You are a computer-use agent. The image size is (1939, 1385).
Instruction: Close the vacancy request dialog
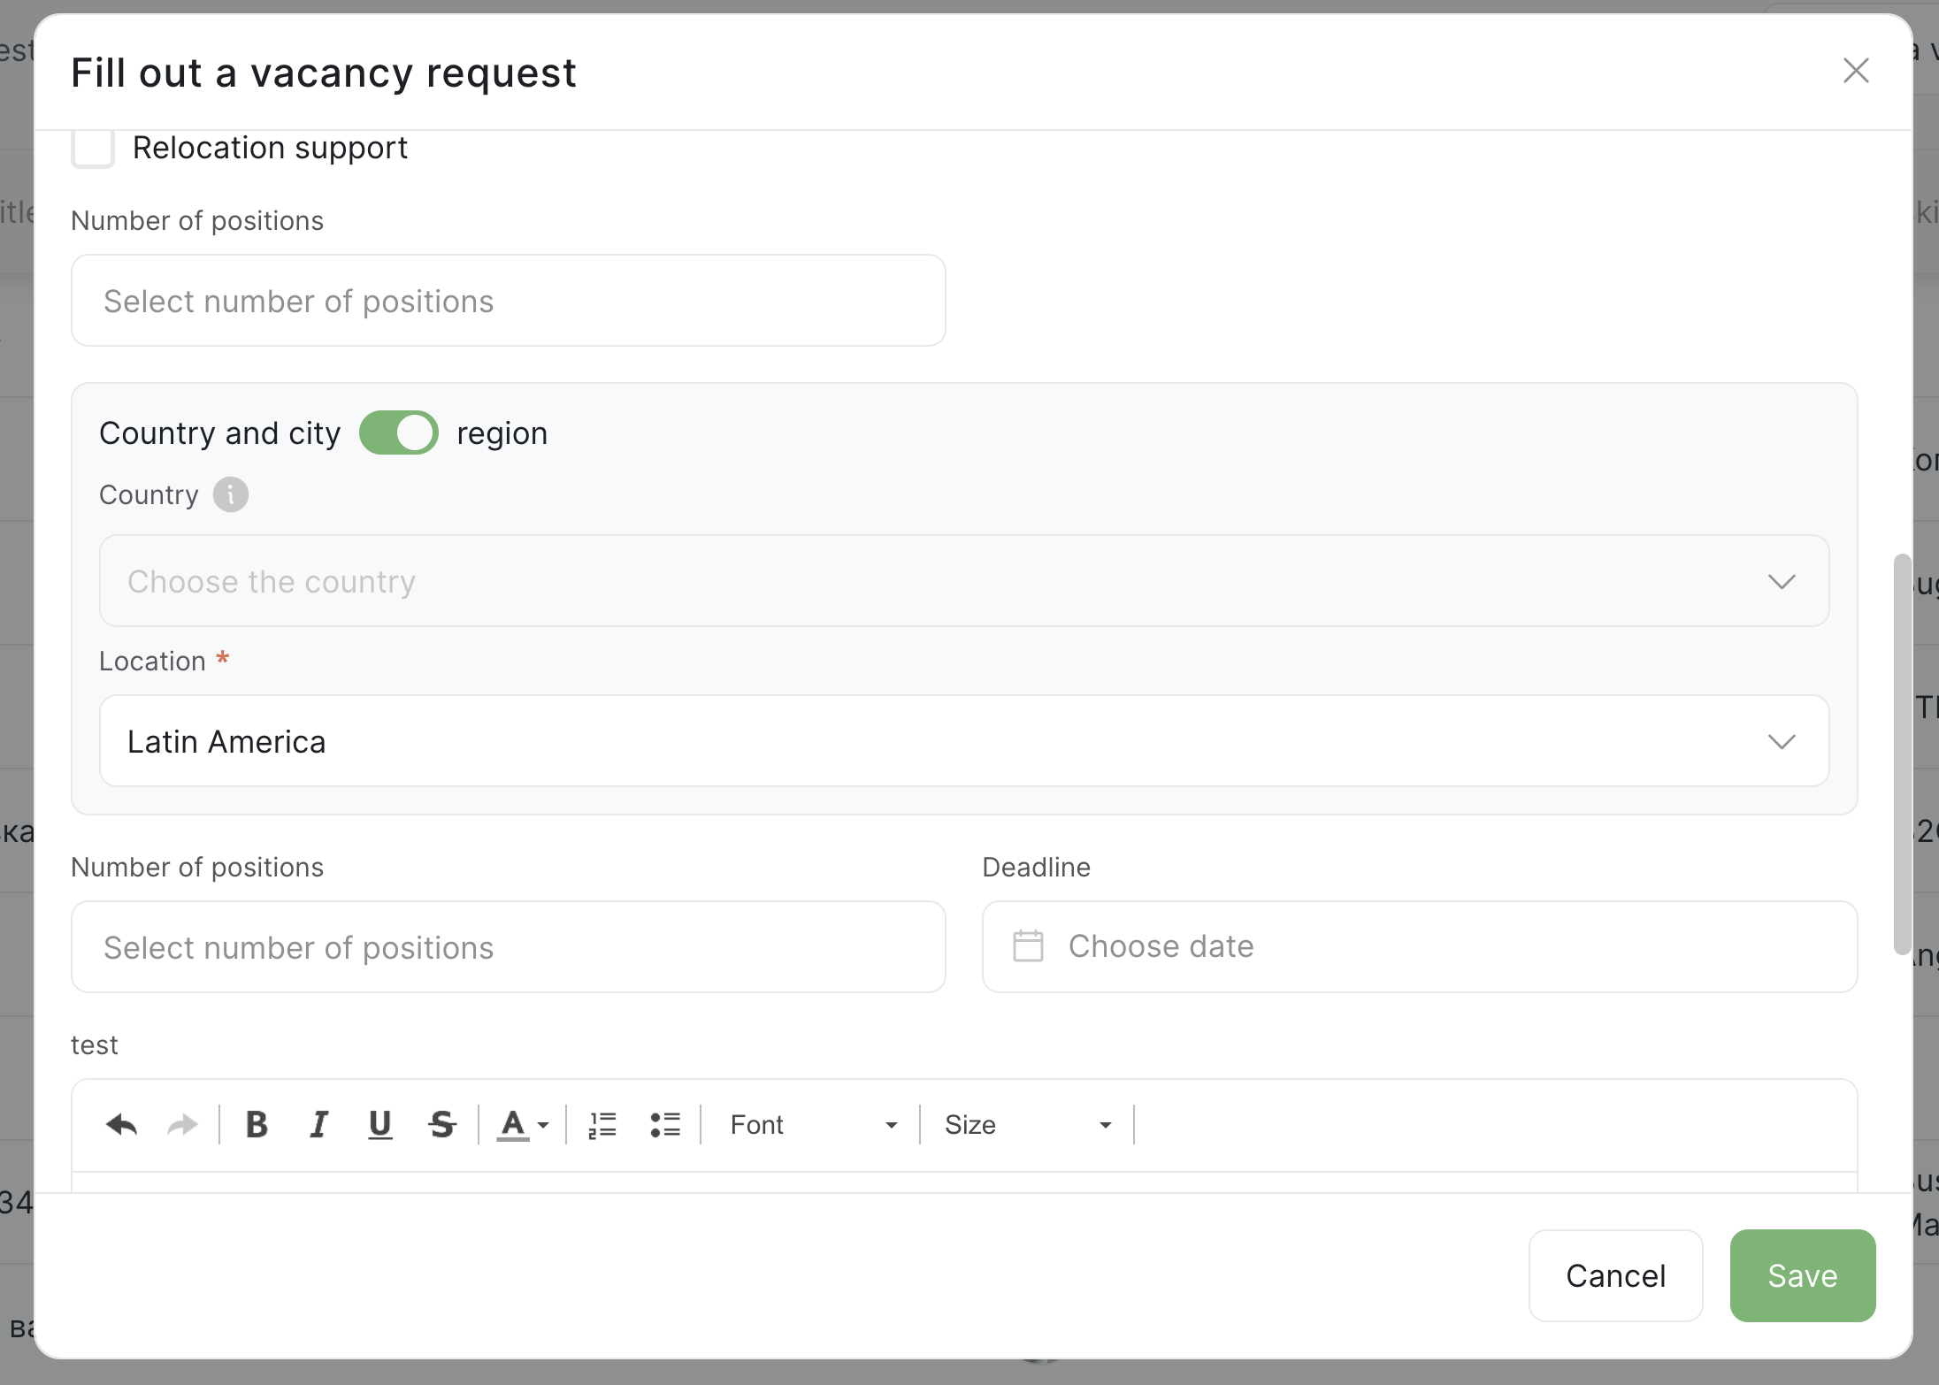1855,71
